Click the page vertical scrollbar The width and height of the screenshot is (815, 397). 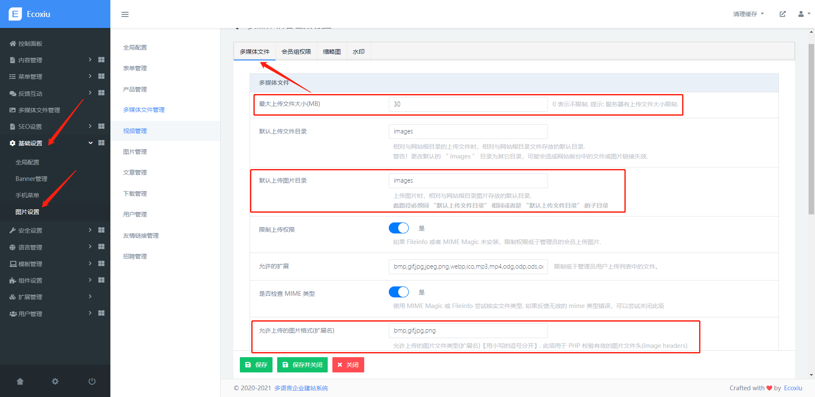(x=811, y=127)
